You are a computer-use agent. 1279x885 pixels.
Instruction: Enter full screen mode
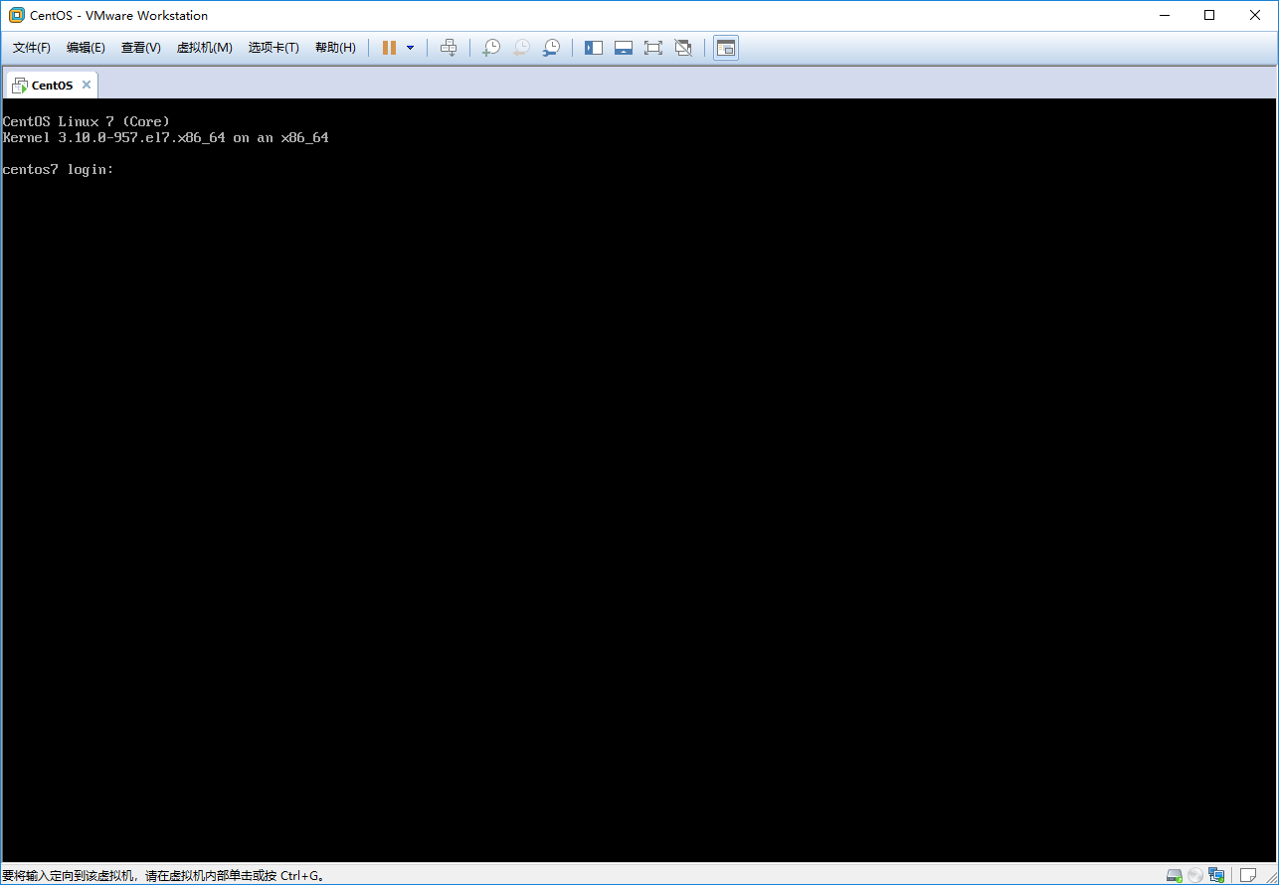tap(653, 48)
